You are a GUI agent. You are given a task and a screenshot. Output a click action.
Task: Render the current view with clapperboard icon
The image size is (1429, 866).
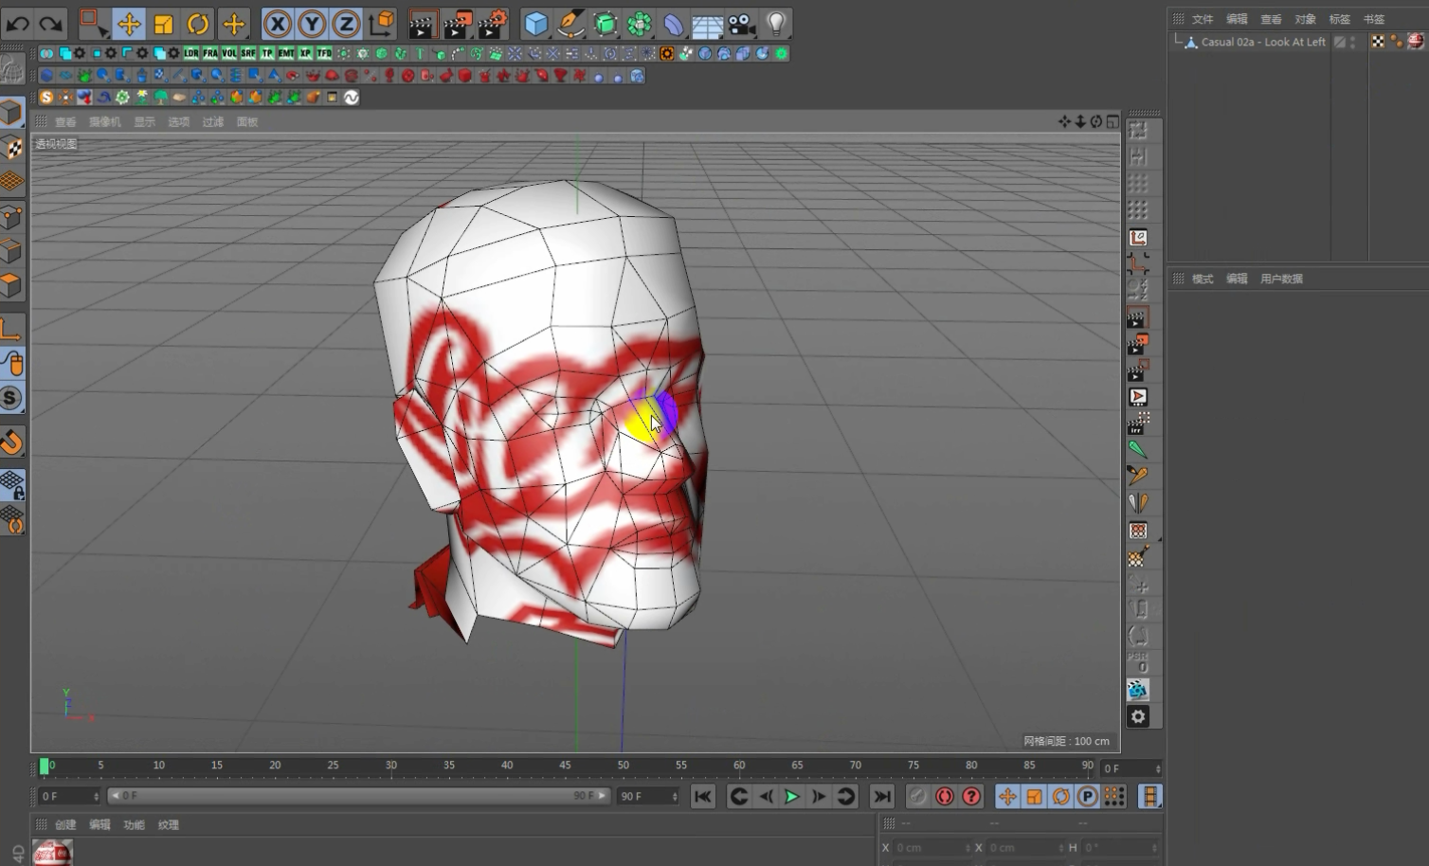[423, 24]
